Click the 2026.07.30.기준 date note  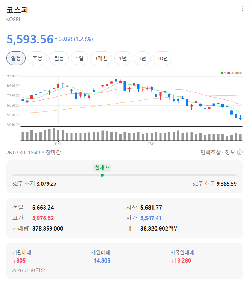pyautogui.click(x=29, y=270)
